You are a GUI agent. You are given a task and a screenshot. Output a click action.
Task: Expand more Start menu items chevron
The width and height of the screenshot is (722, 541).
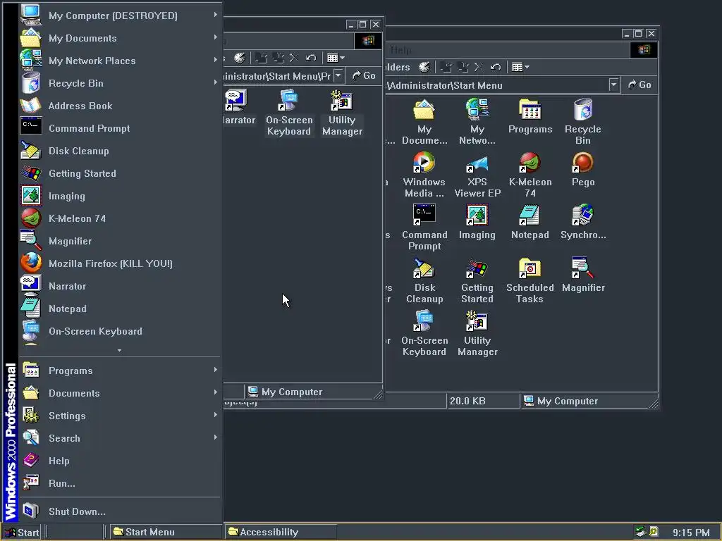(120, 350)
